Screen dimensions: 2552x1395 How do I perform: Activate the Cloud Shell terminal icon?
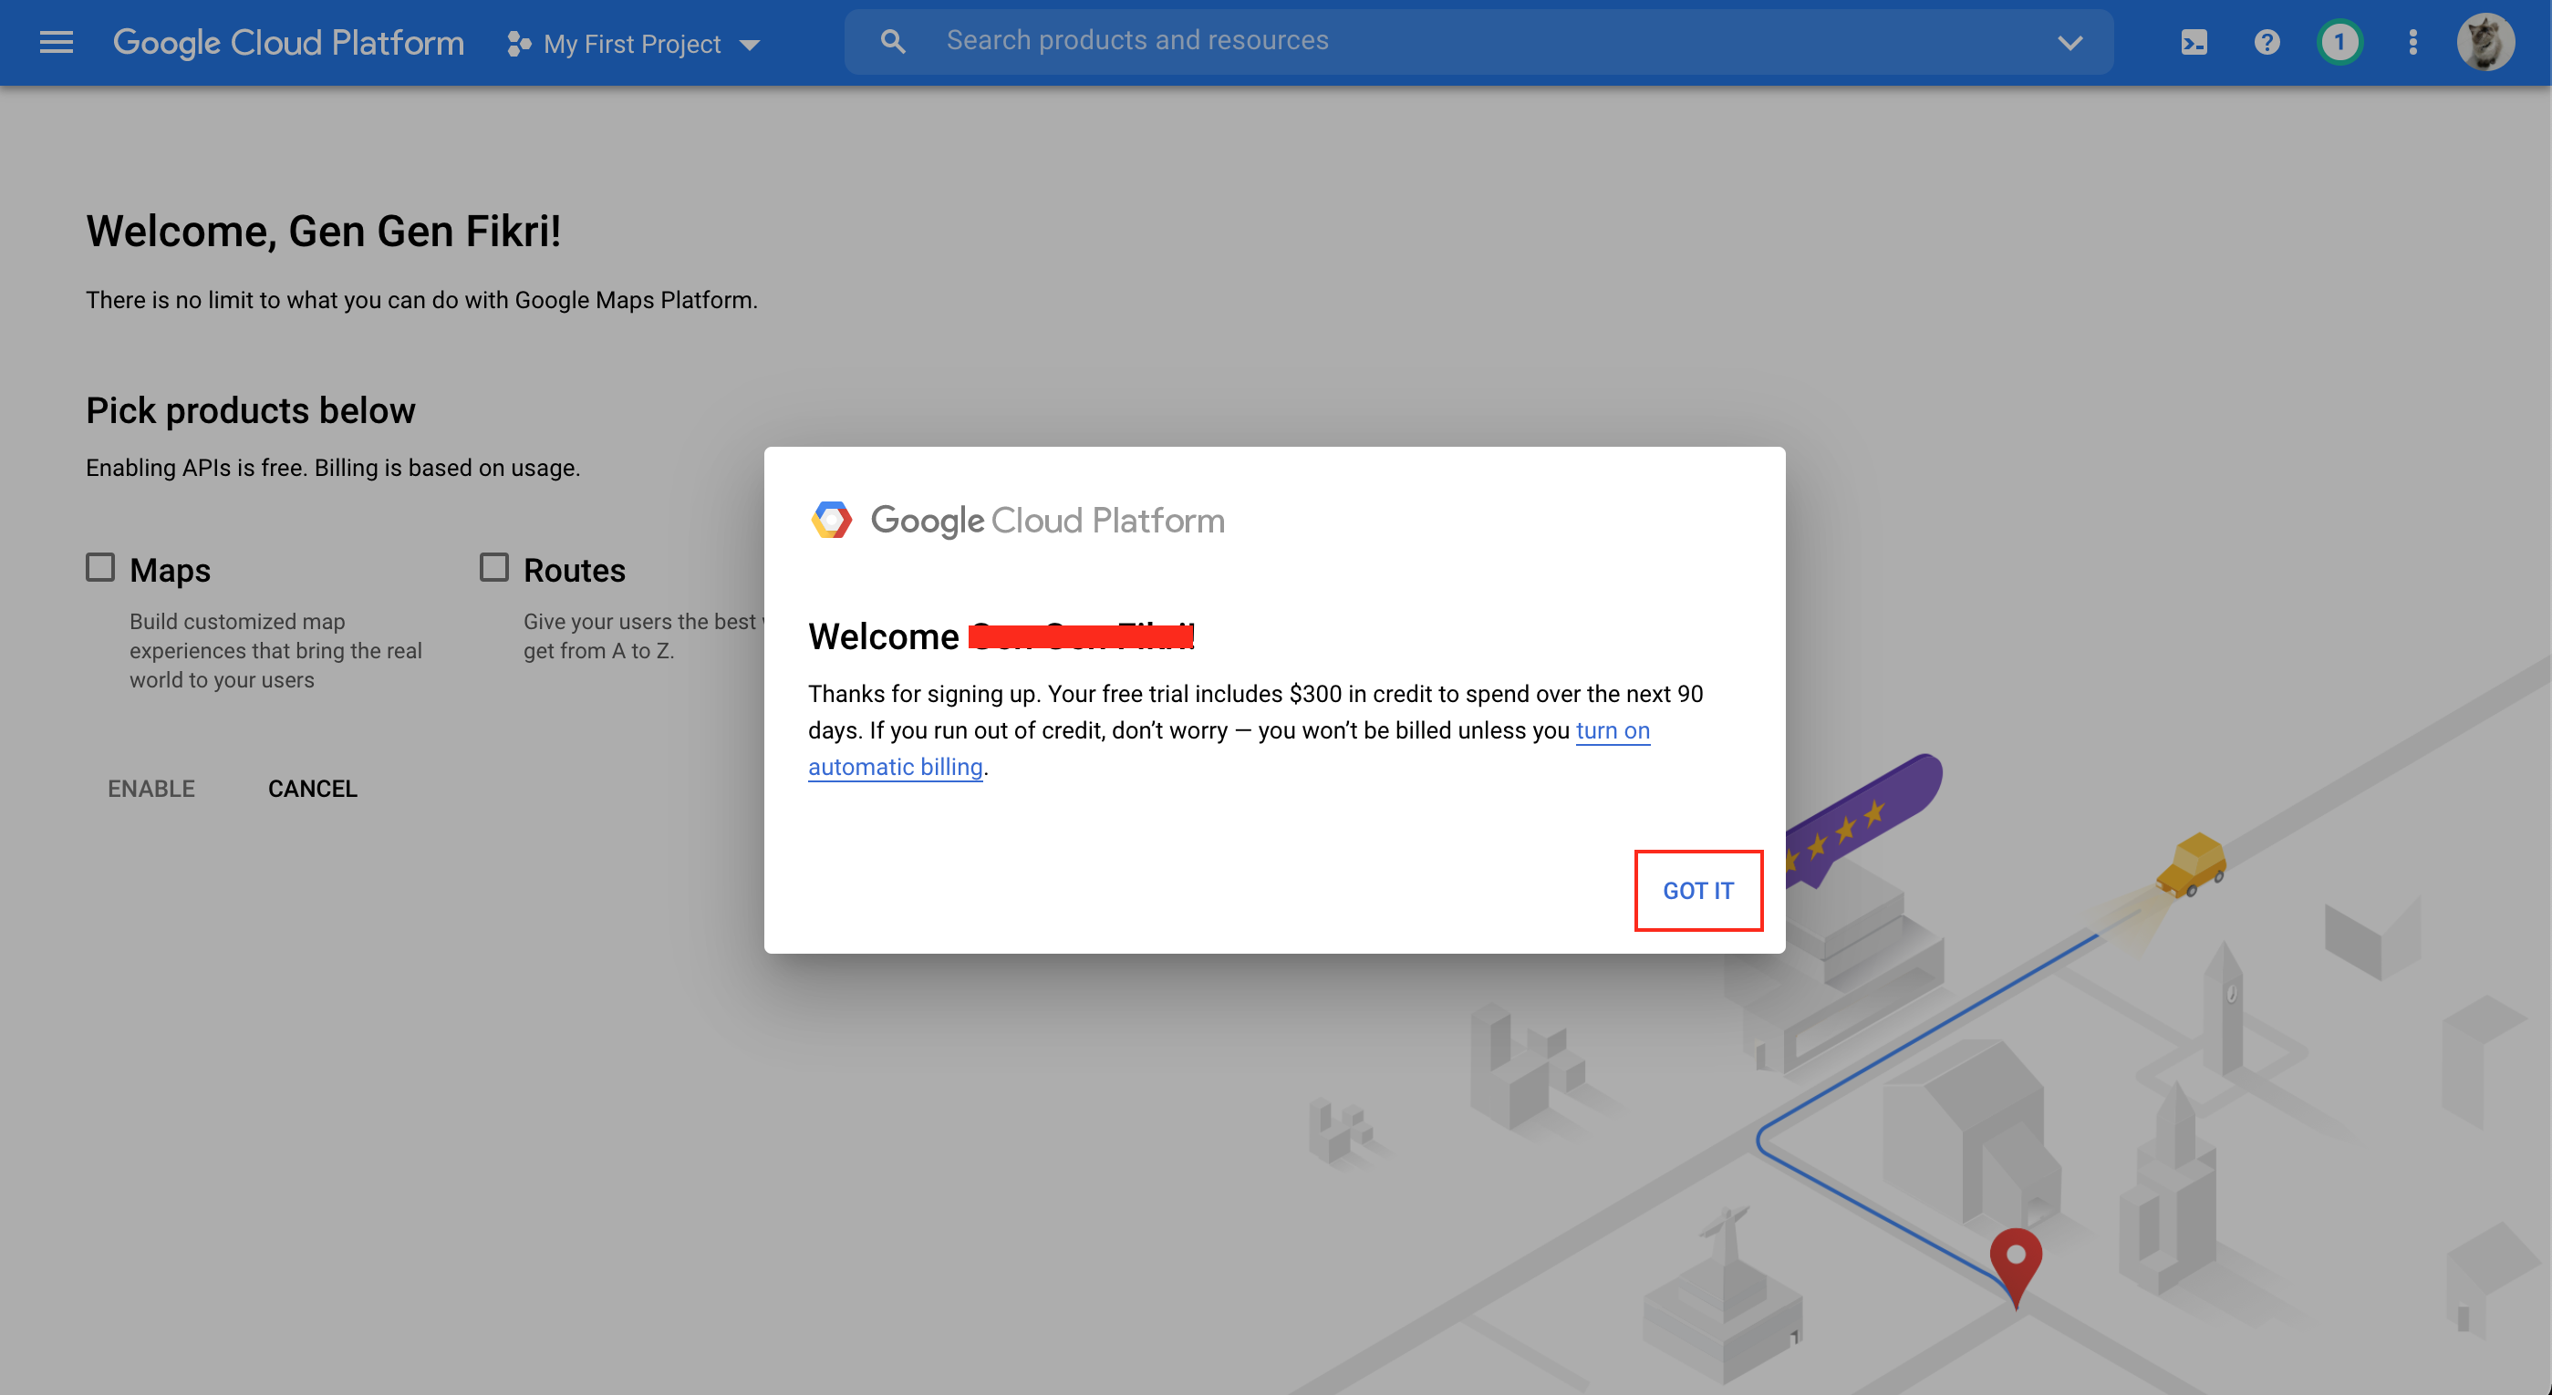point(2194,43)
